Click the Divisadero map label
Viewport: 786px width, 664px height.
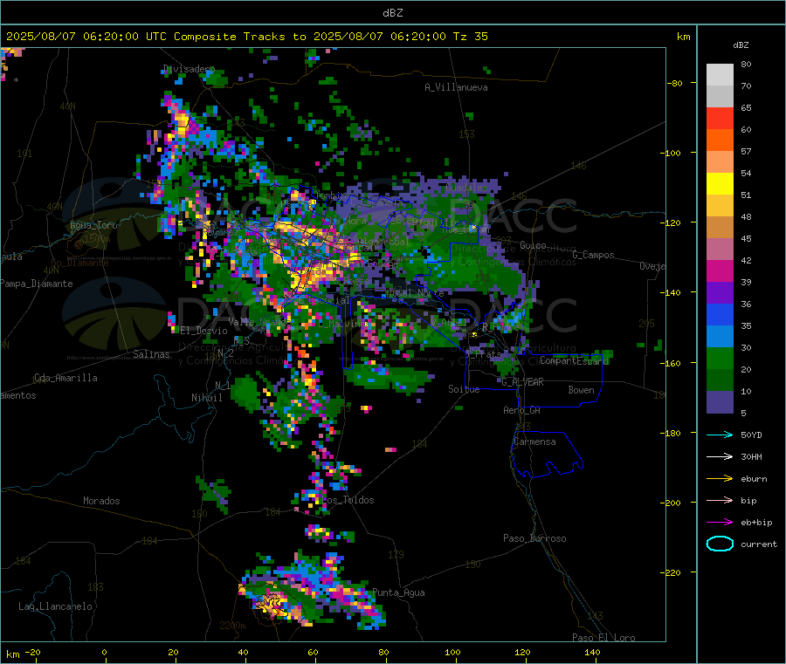(x=189, y=69)
